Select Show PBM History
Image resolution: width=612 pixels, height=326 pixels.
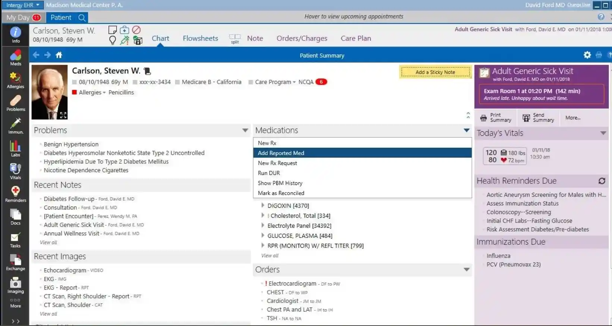362,183
